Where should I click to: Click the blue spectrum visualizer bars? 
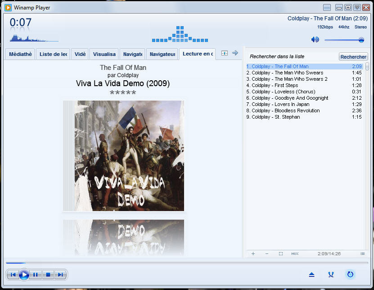(x=180, y=34)
